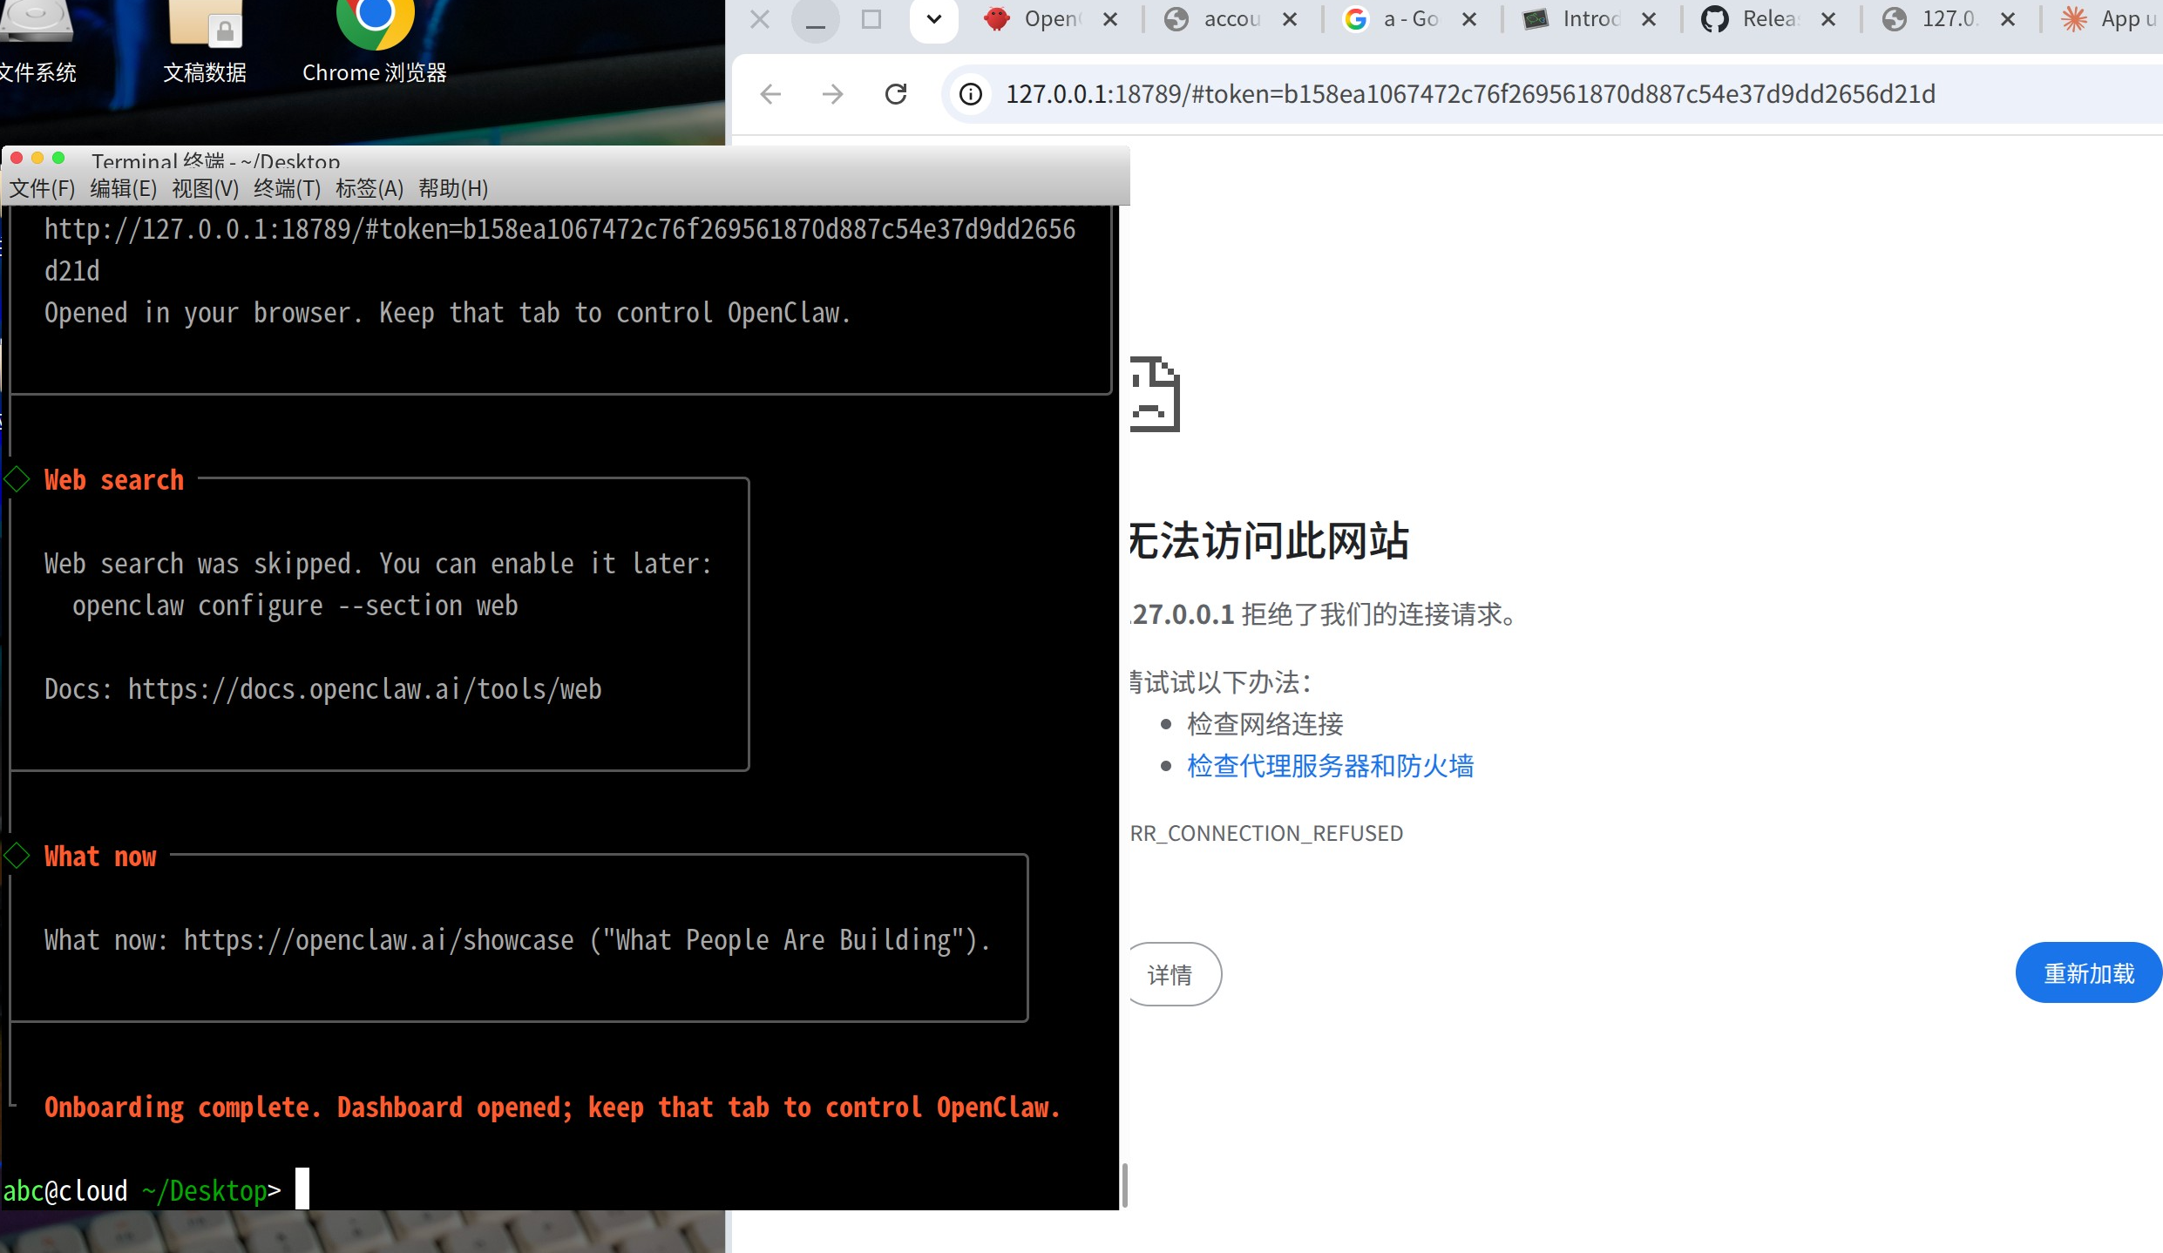Open the 终端(T) terminal menu
This screenshot has height=1253, width=2163.
(x=288, y=188)
